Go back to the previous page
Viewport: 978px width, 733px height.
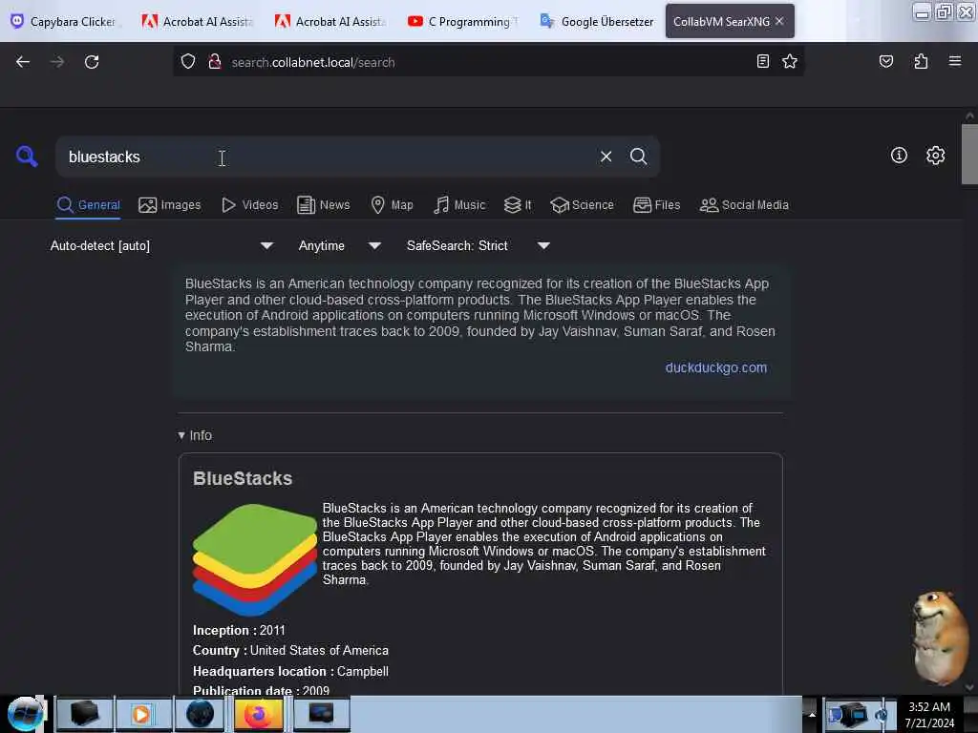[x=23, y=62]
